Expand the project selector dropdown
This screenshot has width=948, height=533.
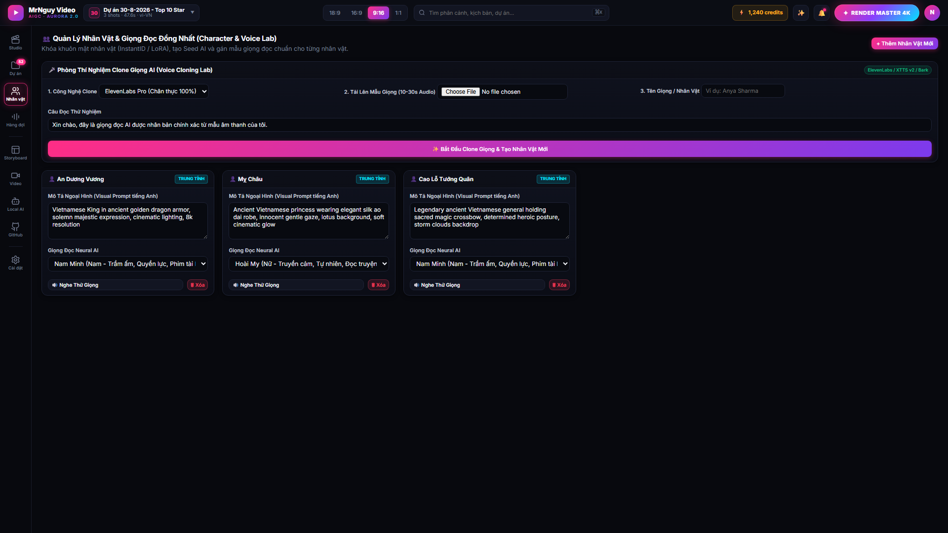point(141,13)
